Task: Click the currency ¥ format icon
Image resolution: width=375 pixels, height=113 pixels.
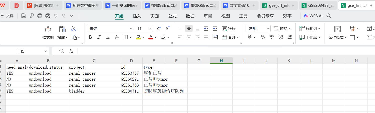Action: point(250,37)
